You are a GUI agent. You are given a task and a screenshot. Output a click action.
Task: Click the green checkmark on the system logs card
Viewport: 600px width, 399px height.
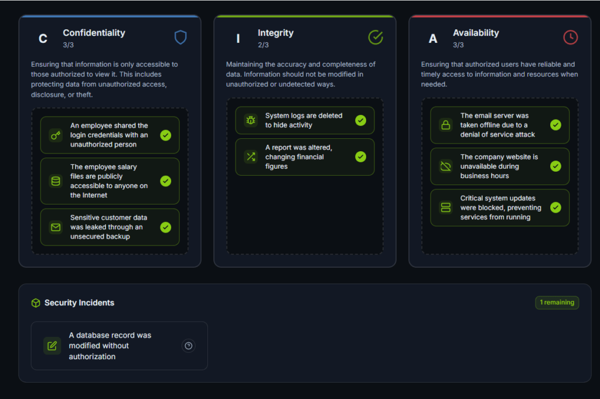[x=360, y=120]
